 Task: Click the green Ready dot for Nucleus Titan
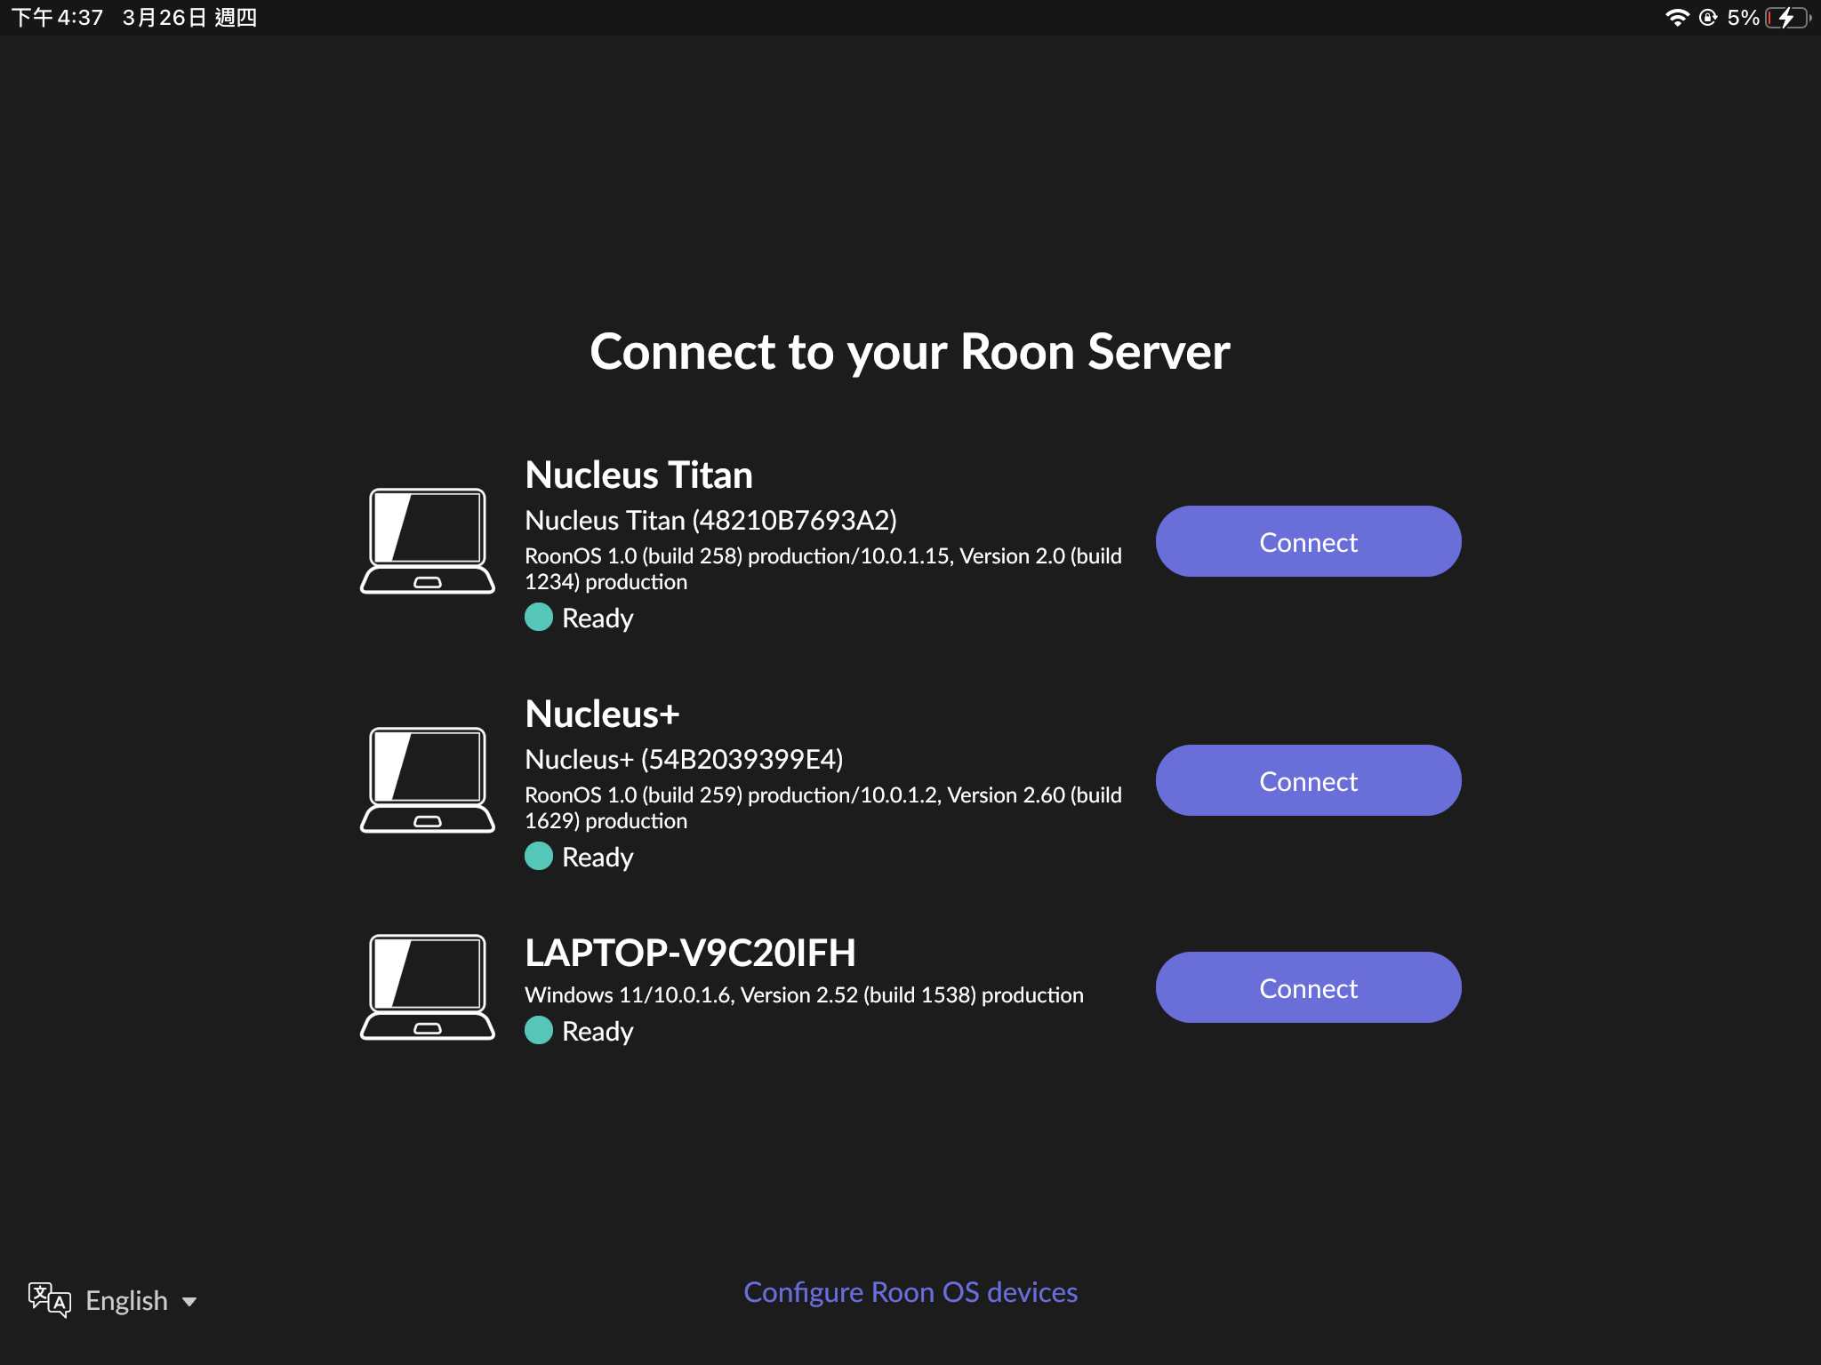539,617
